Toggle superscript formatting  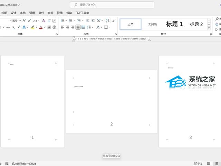[x=19, y=27]
